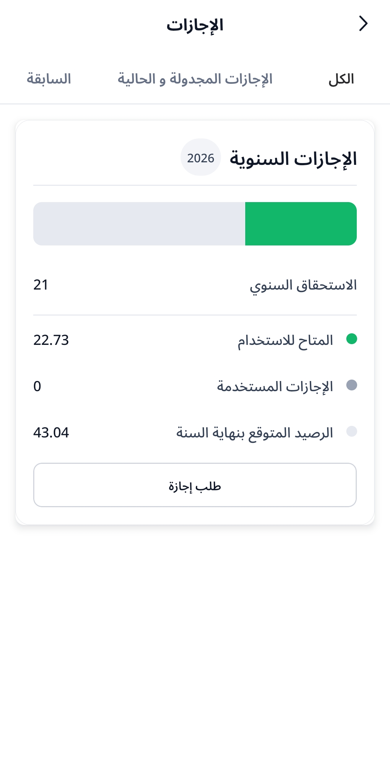Viewport: 390px width, 770px height.
Task: Click the المتاح للاستخدام label
Action: pyautogui.click(x=285, y=341)
